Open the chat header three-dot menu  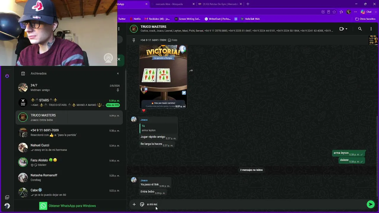[x=371, y=29]
